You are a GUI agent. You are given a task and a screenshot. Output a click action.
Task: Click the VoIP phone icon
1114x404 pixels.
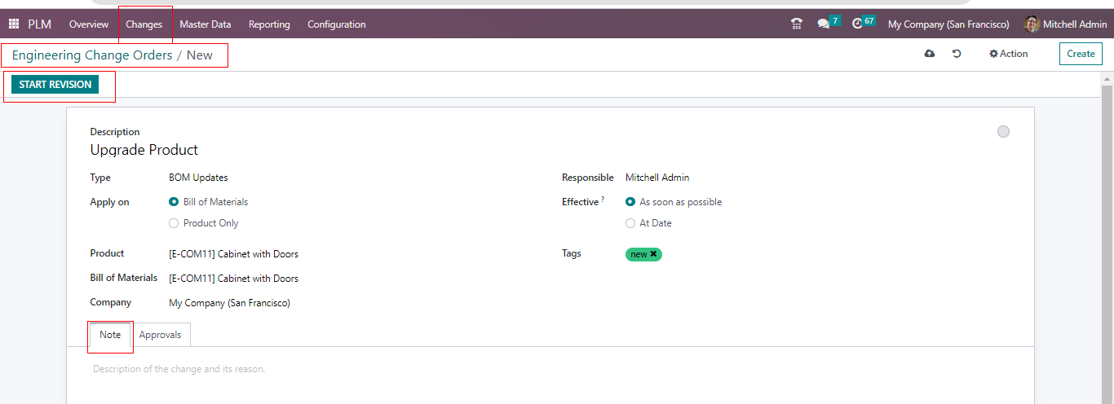[x=797, y=24]
